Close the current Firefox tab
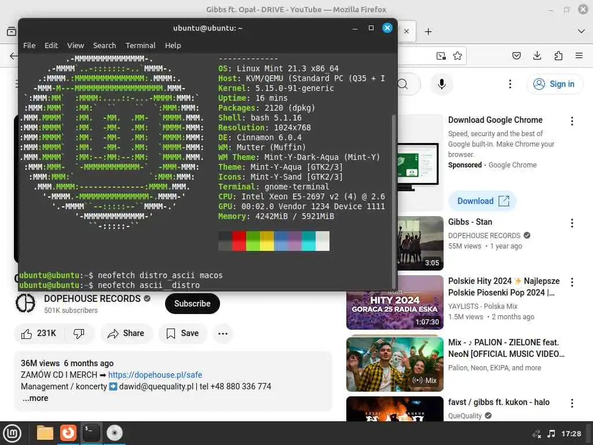Image resolution: width=593 pixels, height=445 pixels. tap(407, 31)
